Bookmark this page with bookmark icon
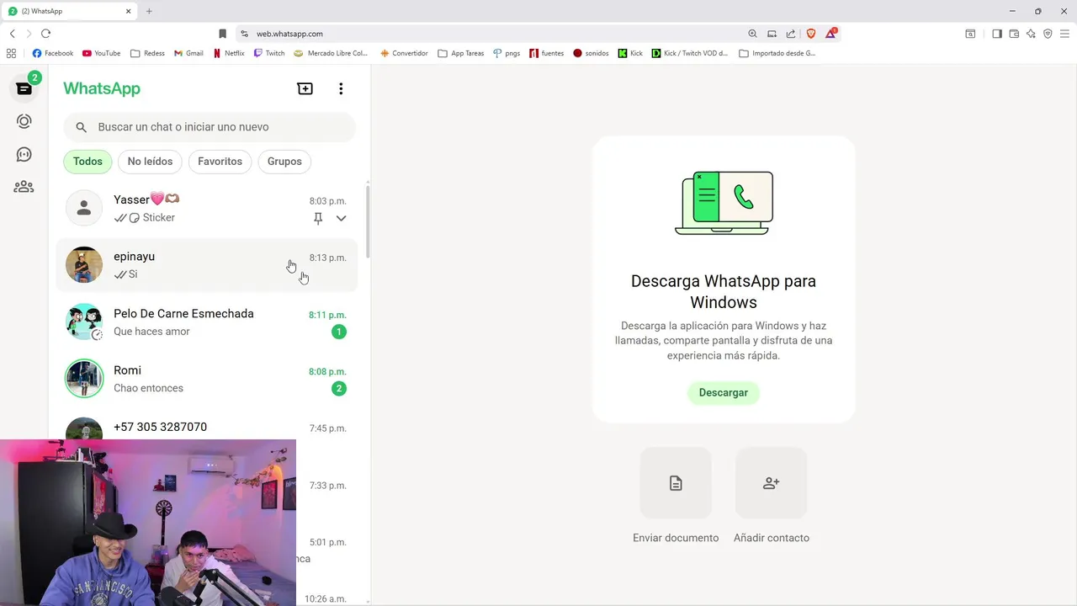The image size is (1077, 606). click(x=222, y=34)
